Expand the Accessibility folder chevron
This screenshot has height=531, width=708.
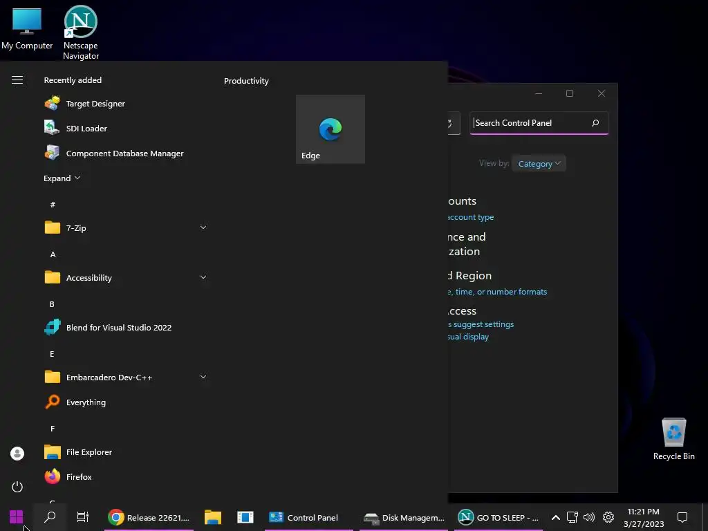point(203,277)
